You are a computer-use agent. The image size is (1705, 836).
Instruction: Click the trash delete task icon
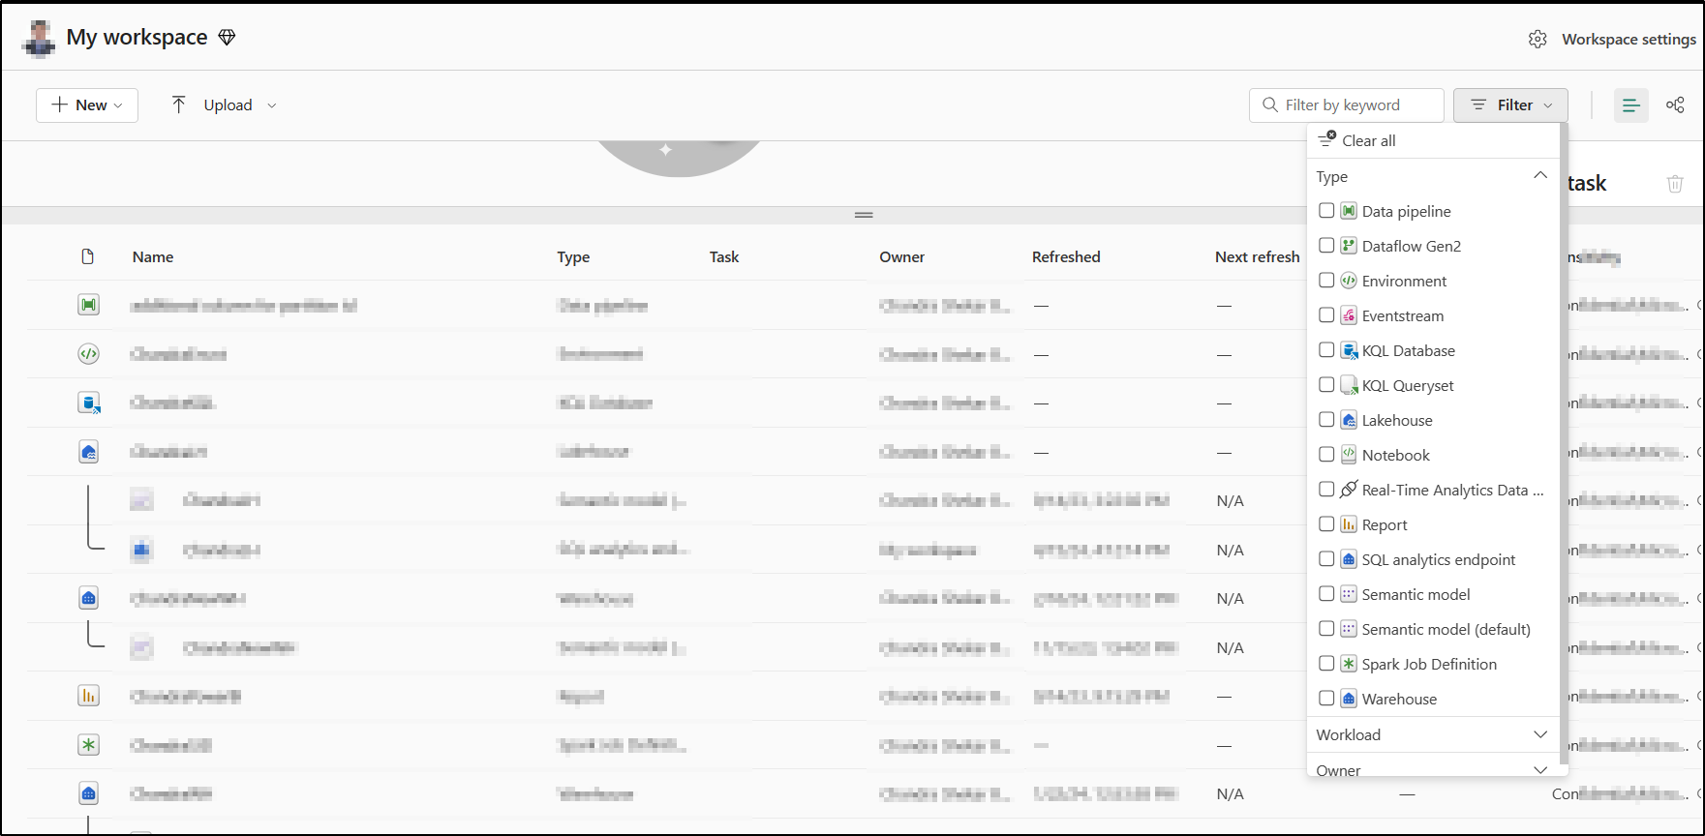(x=1675, y=183)
